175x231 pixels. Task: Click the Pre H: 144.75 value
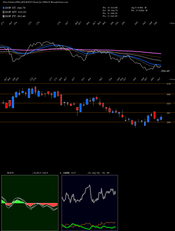tap(110, 10)
